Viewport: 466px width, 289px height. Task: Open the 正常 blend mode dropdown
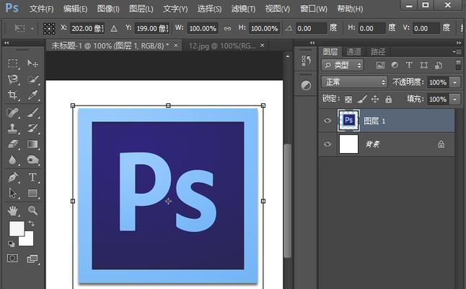pos(354,82)
